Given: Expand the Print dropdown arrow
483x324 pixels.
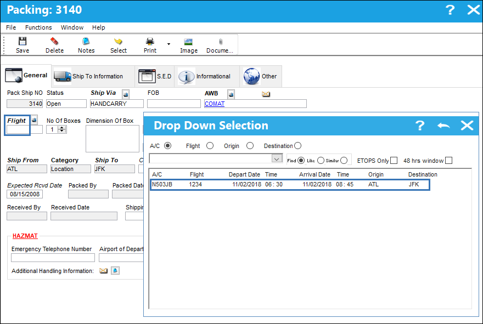Looking at the screenshot, I should (x=169, y=44).
